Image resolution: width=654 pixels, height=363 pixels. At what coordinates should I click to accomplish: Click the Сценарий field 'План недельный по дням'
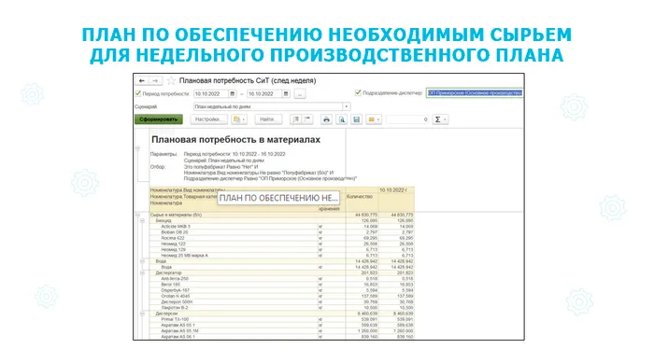click(268, 106)
